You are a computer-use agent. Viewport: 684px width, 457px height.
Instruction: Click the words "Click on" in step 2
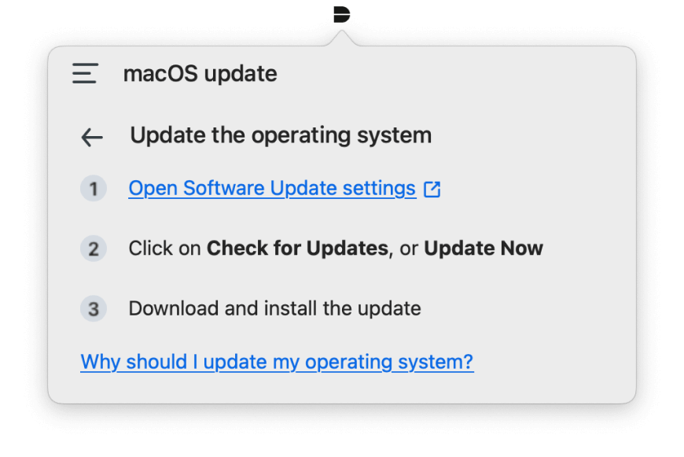tap(165, 249)
